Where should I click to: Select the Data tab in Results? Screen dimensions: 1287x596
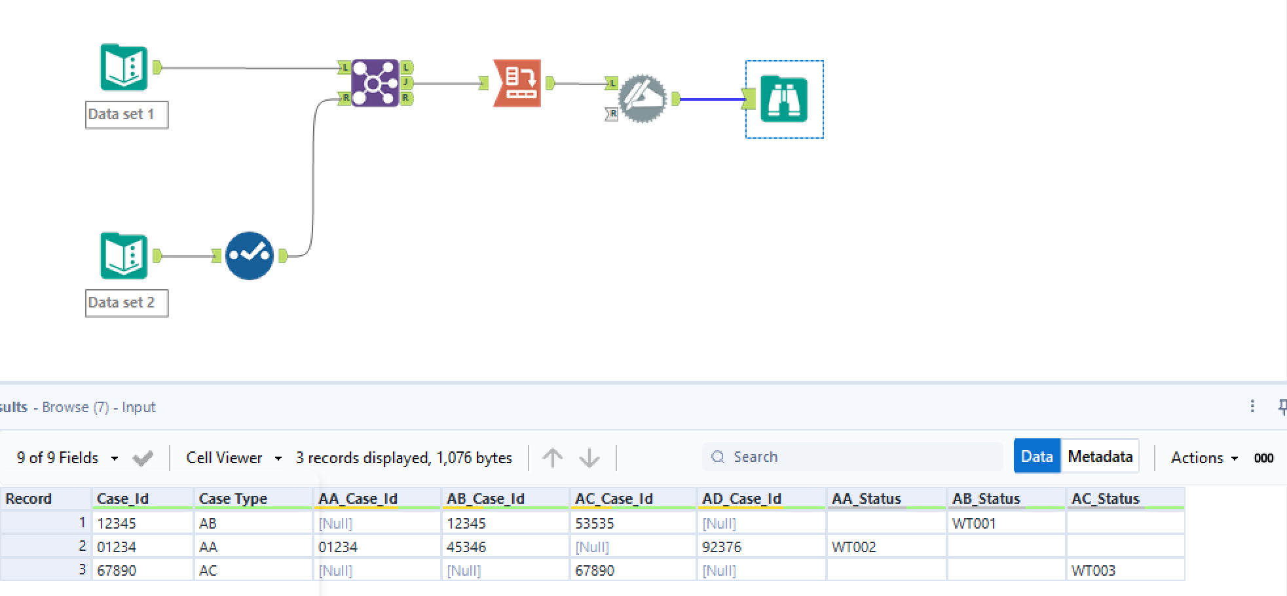[1037, 456]
